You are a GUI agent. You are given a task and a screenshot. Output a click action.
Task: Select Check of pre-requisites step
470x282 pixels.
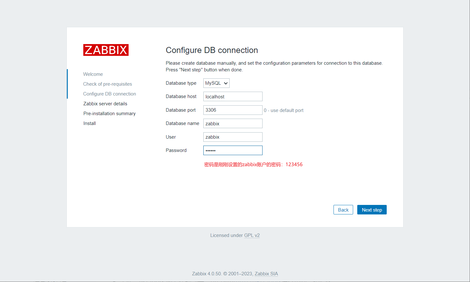pyautogui.click(x=107, y=84)
